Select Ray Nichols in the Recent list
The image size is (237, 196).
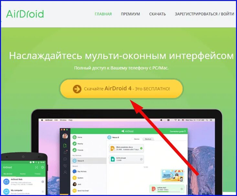[x=88, y=171]
